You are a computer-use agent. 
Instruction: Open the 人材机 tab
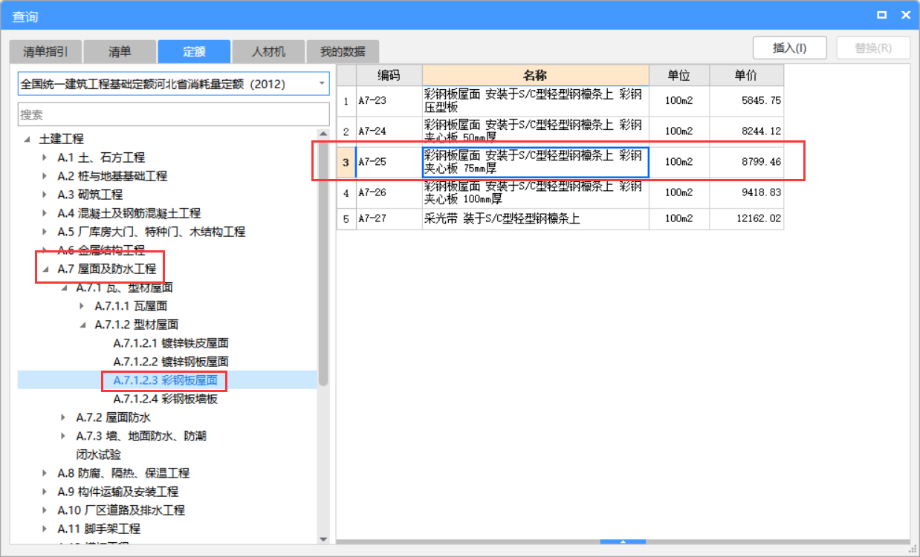[268, 51]
